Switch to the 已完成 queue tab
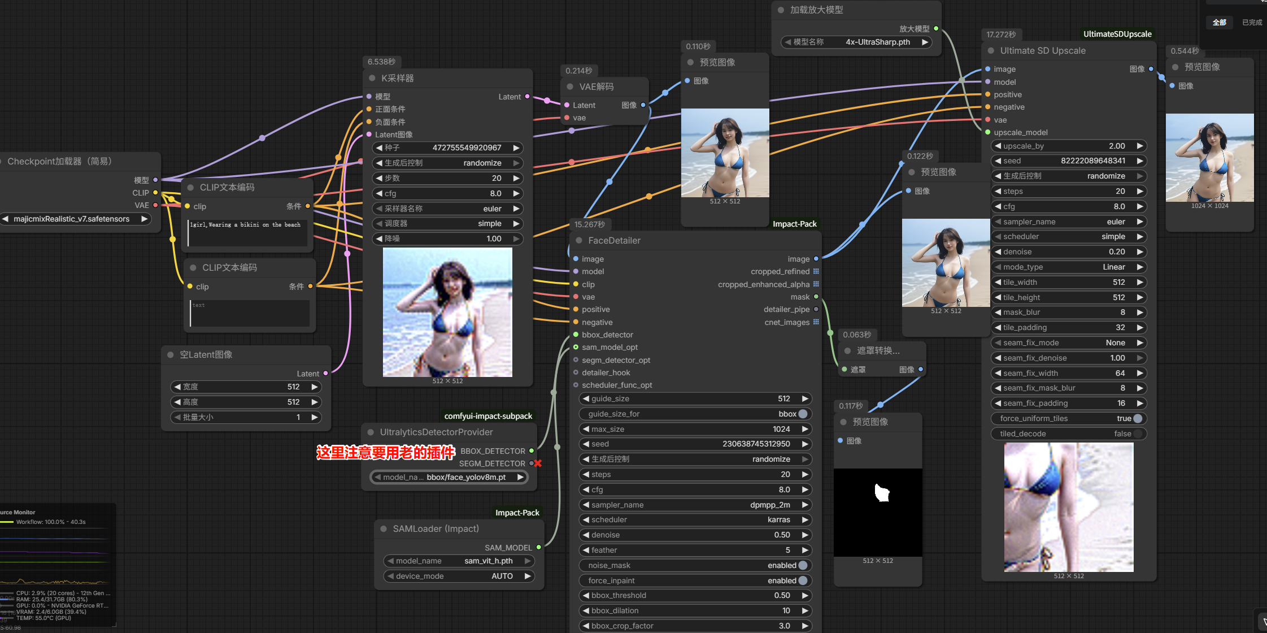Image resolution: width=1267 pixels, height=633 pixels. (1252, 22)
